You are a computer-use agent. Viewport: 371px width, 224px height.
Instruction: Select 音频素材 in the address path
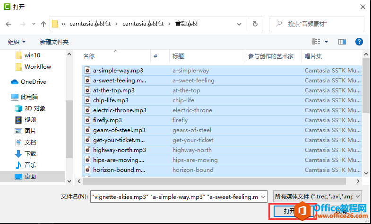coord(187,24)
